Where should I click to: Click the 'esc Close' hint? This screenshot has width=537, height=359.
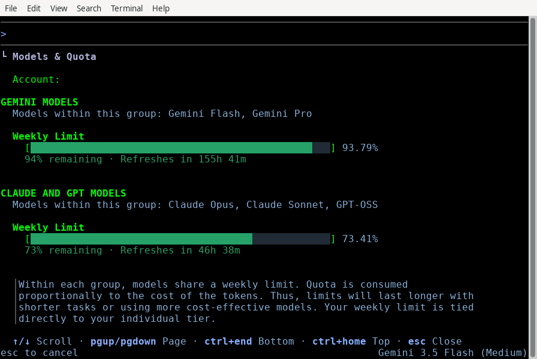pyautogui.click(x=435, y=342)
